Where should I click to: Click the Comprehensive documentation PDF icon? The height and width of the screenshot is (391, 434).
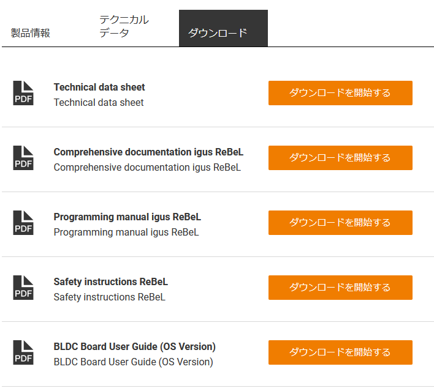(23, 158)
